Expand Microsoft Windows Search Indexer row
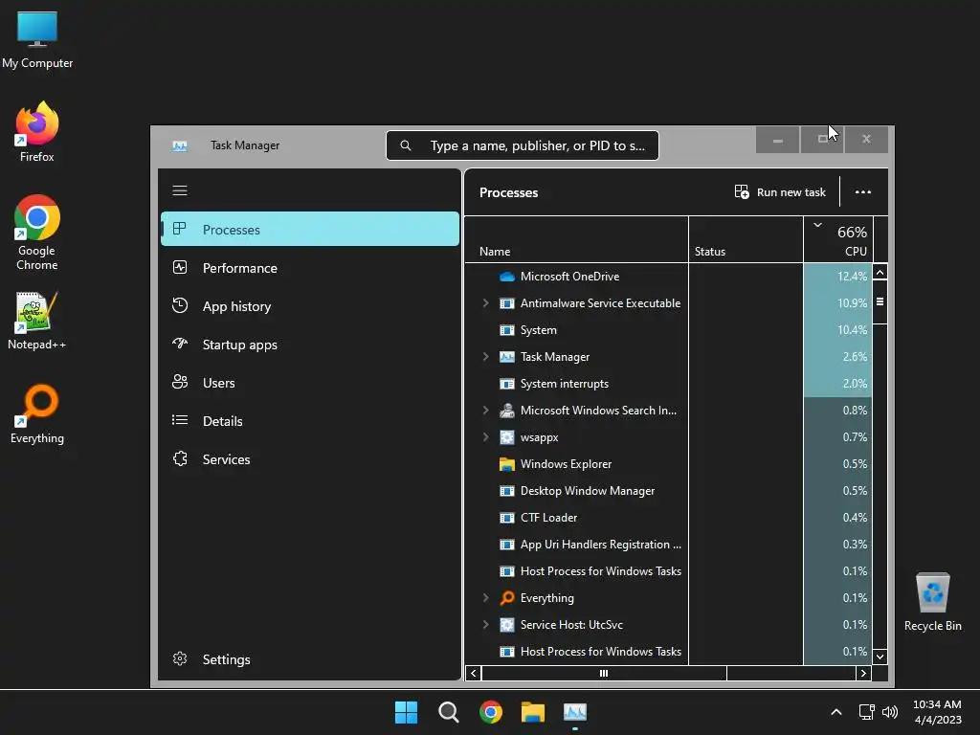Image resolution: width=980 pixels, height=735 pixels. pyautogui.click(x=485, y=411)
